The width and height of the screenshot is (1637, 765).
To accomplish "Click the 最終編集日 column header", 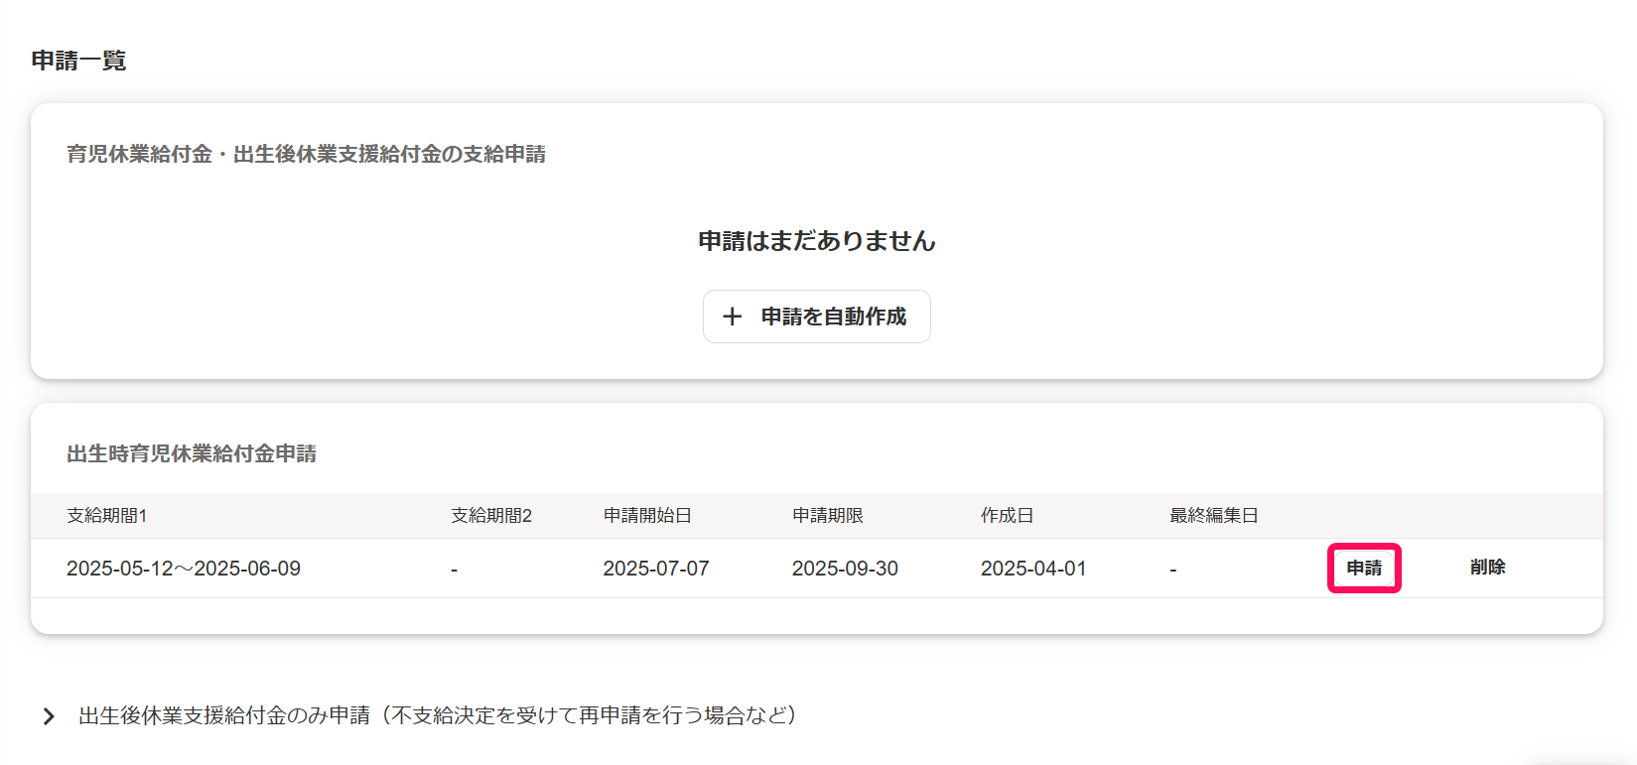I will pos(1213,516).
